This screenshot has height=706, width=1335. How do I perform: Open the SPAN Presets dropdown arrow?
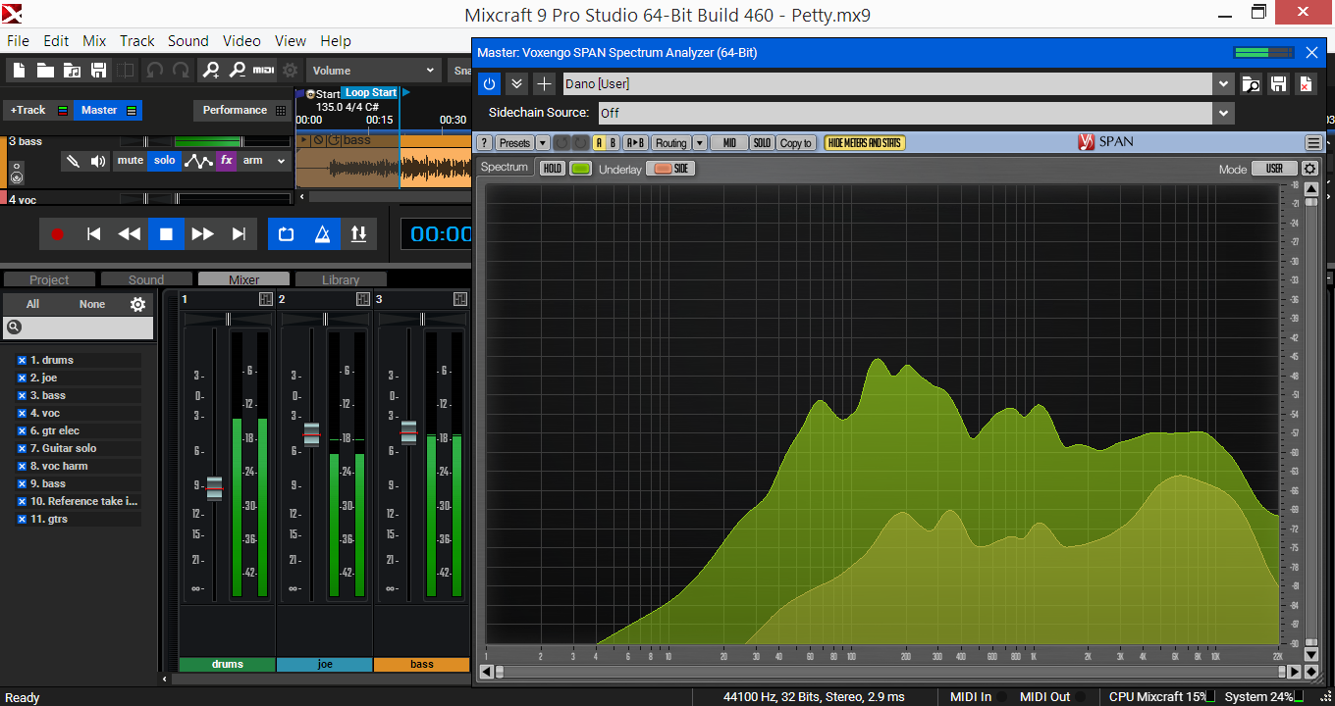click(543, 143)
